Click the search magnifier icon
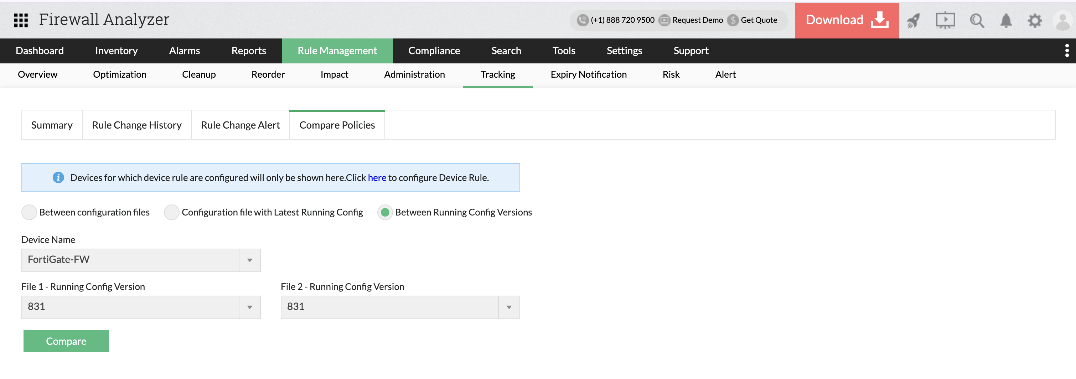1076x379 pixels. (x=977, y=20)
